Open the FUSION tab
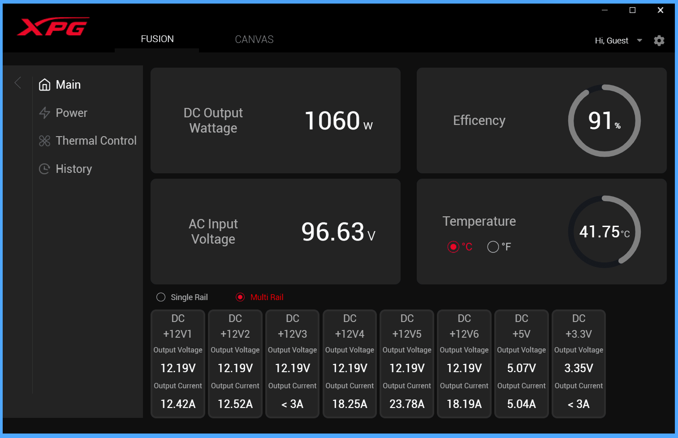Screen dimensions: 678x438 (x=157, y=39)
